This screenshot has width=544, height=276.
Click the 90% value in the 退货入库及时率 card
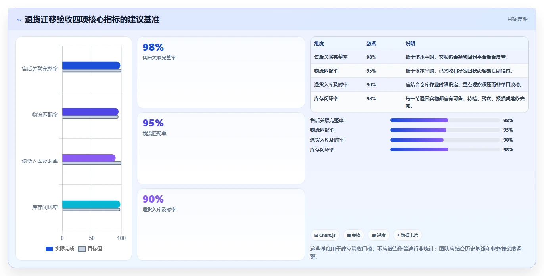[x=153, y=199]
